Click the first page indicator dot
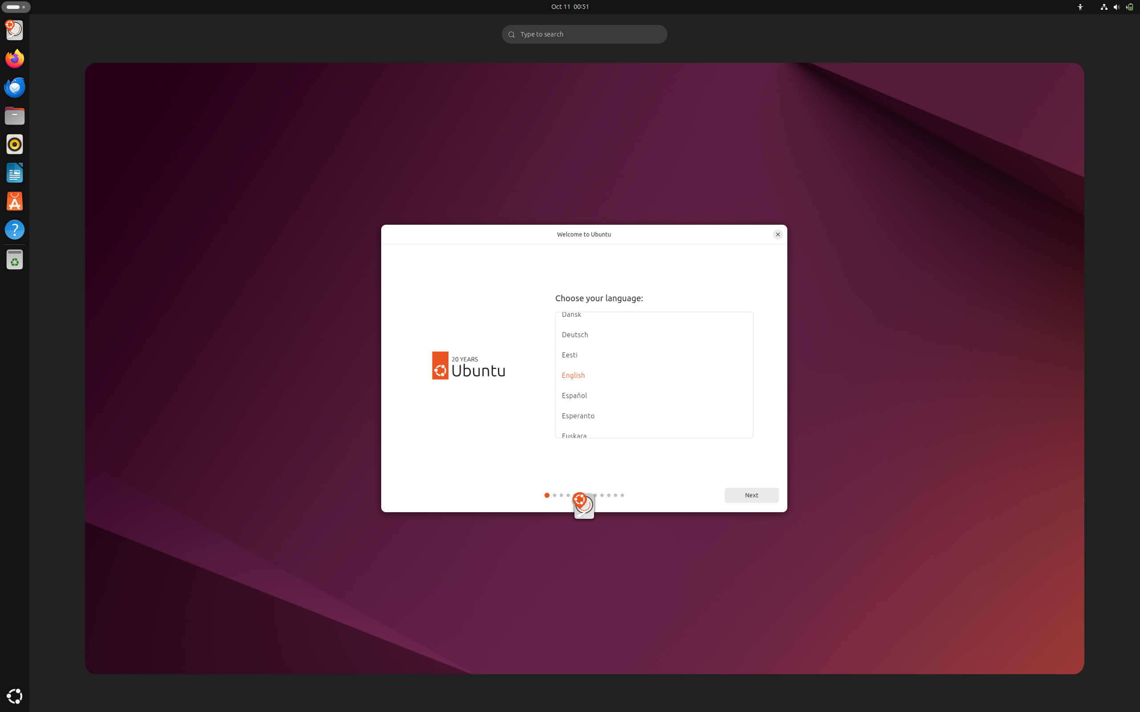Screen dimensions: 1140x712 tap(546, 495)
